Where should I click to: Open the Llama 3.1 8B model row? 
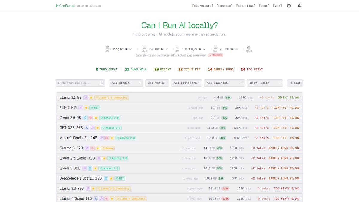pyautogui.click(x=180, y=98)
